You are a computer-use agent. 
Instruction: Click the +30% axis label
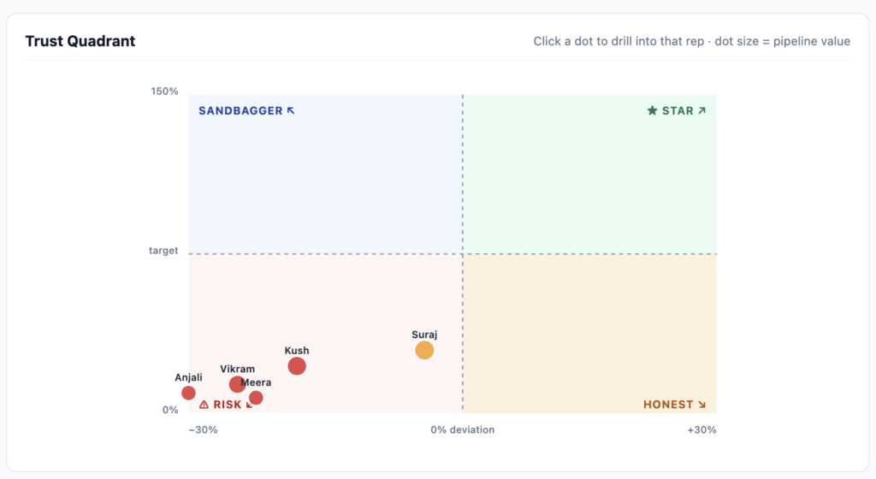pos(701,430)
